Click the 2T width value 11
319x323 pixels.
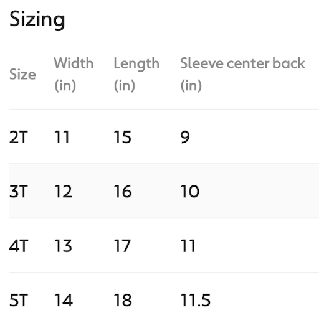[x=62, y=137]
